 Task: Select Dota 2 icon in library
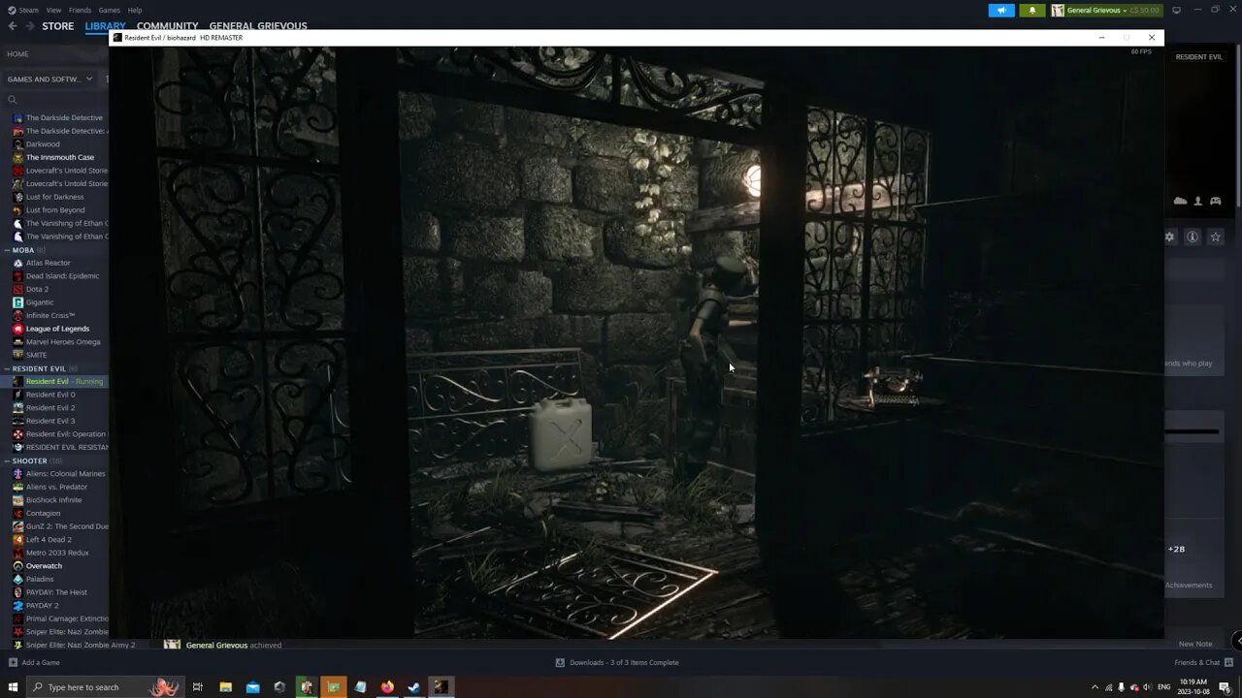17,289
